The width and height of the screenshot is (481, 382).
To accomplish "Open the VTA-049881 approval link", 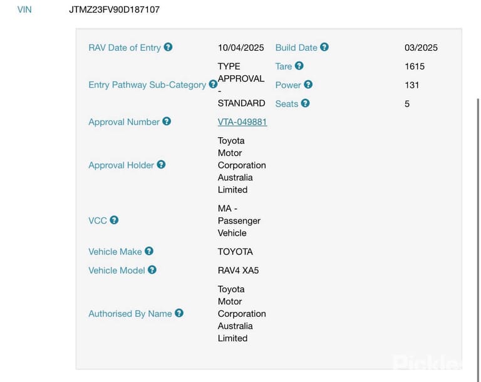I will click(x=242, y=122).
